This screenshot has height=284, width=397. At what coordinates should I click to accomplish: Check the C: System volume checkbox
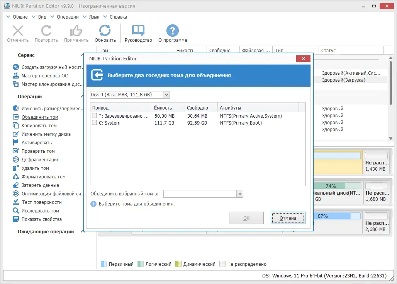[95, 123]
